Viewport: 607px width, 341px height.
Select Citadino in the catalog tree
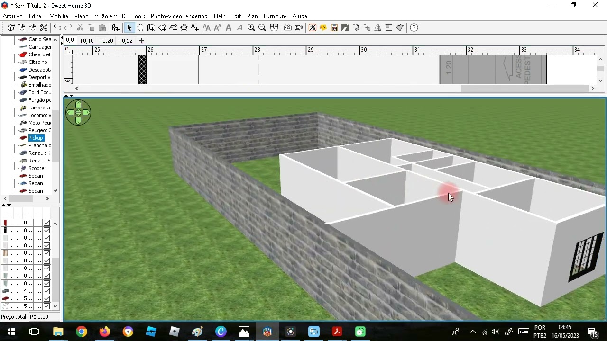[37, 62]
